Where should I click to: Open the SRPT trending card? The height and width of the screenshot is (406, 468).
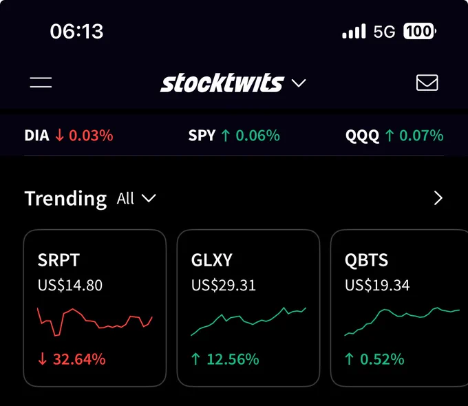pos(95,308)
